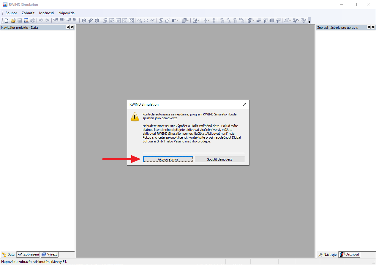This screenshot has width=376, height=265.
Task: Expand the isometric box view dropdown
Action: coord(254,20)
